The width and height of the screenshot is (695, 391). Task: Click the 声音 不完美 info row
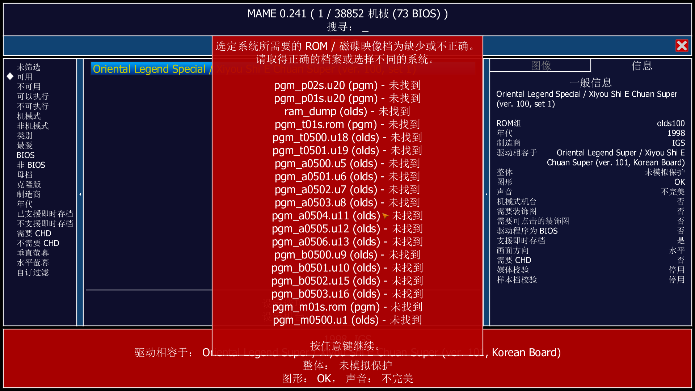click(x=591, y=192)
